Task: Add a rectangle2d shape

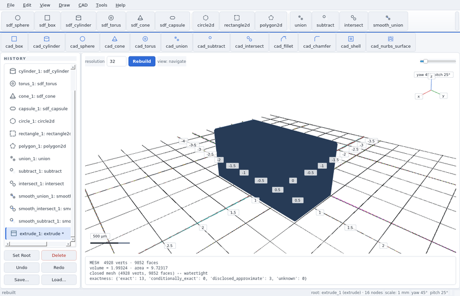Action: [x=237, y=21]
